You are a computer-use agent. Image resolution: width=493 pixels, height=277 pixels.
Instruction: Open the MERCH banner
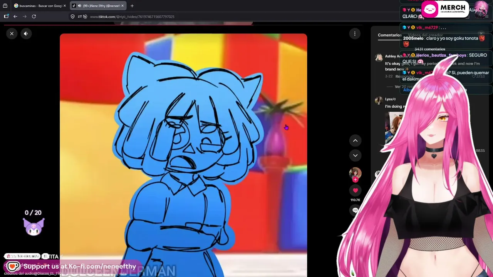coord(445,9)
